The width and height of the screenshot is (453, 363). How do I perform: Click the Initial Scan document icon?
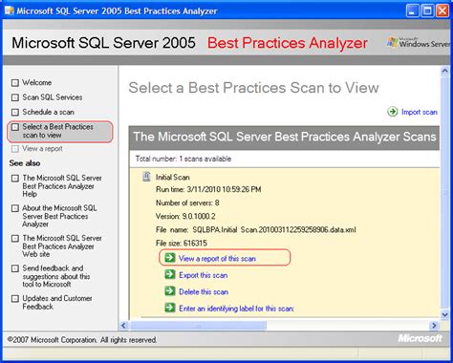click(146, 177)
